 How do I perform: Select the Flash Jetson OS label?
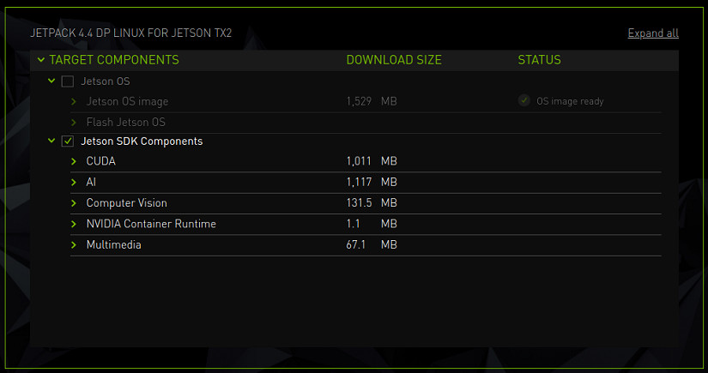(126, 123)
